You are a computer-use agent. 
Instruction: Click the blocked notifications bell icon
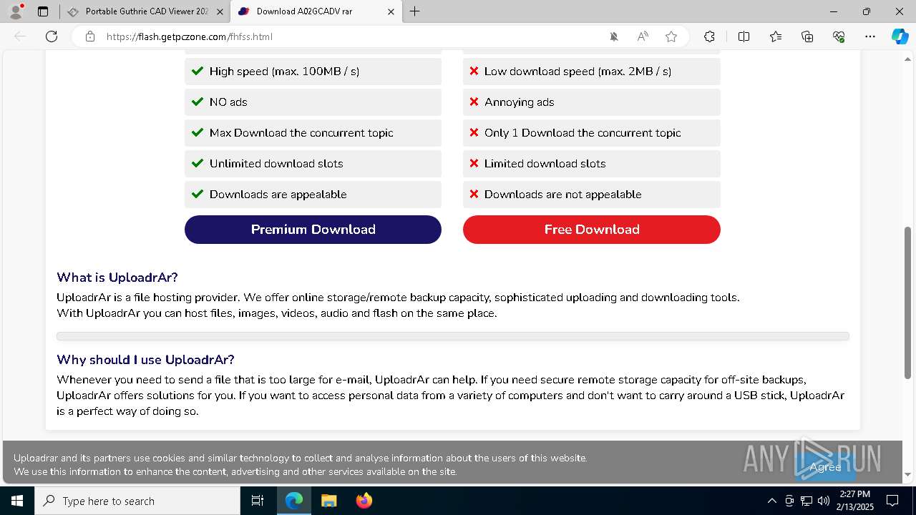(x=614, y=36)
